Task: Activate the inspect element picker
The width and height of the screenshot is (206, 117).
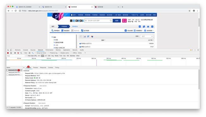Action: click(8, 50)
